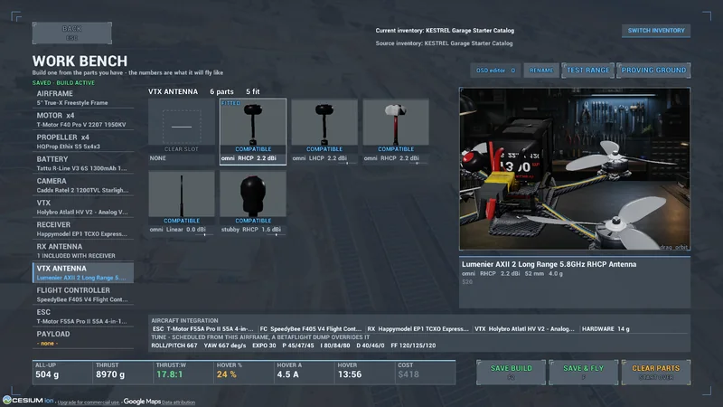Click the CLEAR SLOT tile
Viewport: 723px width, 407px height.
point(182,131)
